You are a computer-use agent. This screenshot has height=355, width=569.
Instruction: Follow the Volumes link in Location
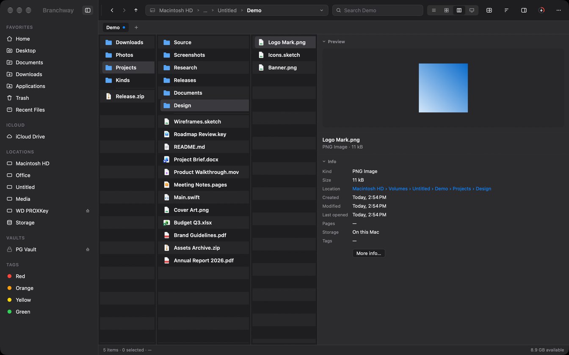[398, 189]
